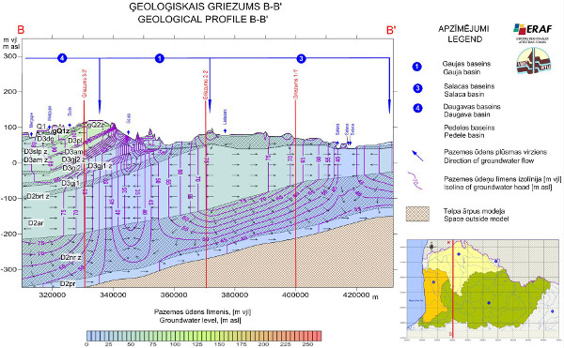Click the groundwater head isoline legend symbol
The width and height of the screenshot is (564, 348).
[x=415, y=181]
